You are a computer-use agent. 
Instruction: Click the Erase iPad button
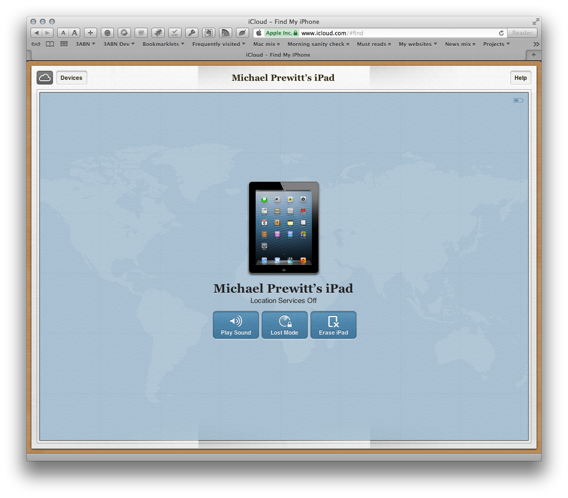coord(333,325)
